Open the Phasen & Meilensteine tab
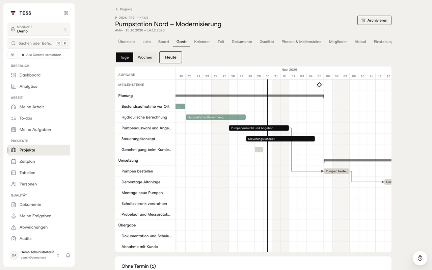 pyautogui.click(x=301, y=42)
